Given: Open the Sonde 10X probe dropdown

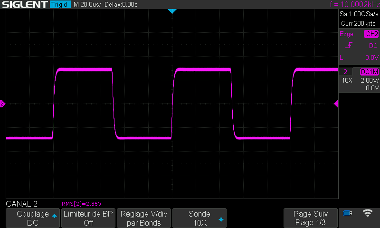Looking at the screenshot, I should pos(199,218).
